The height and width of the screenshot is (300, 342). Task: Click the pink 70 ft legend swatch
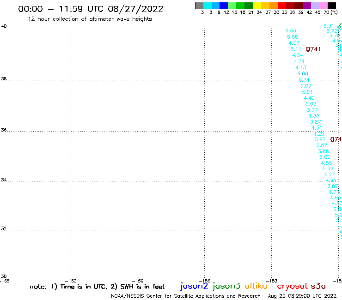(x=323, y=6)
